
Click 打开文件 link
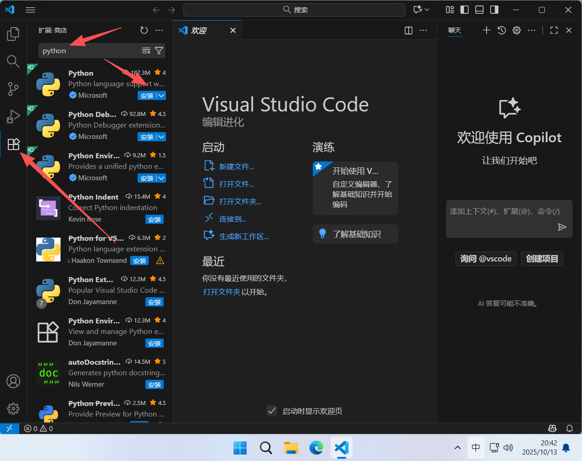[x=237, y=184]
